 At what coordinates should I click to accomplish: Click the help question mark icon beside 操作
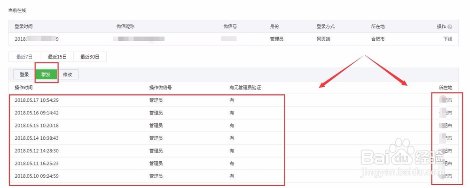pos(450,27)
